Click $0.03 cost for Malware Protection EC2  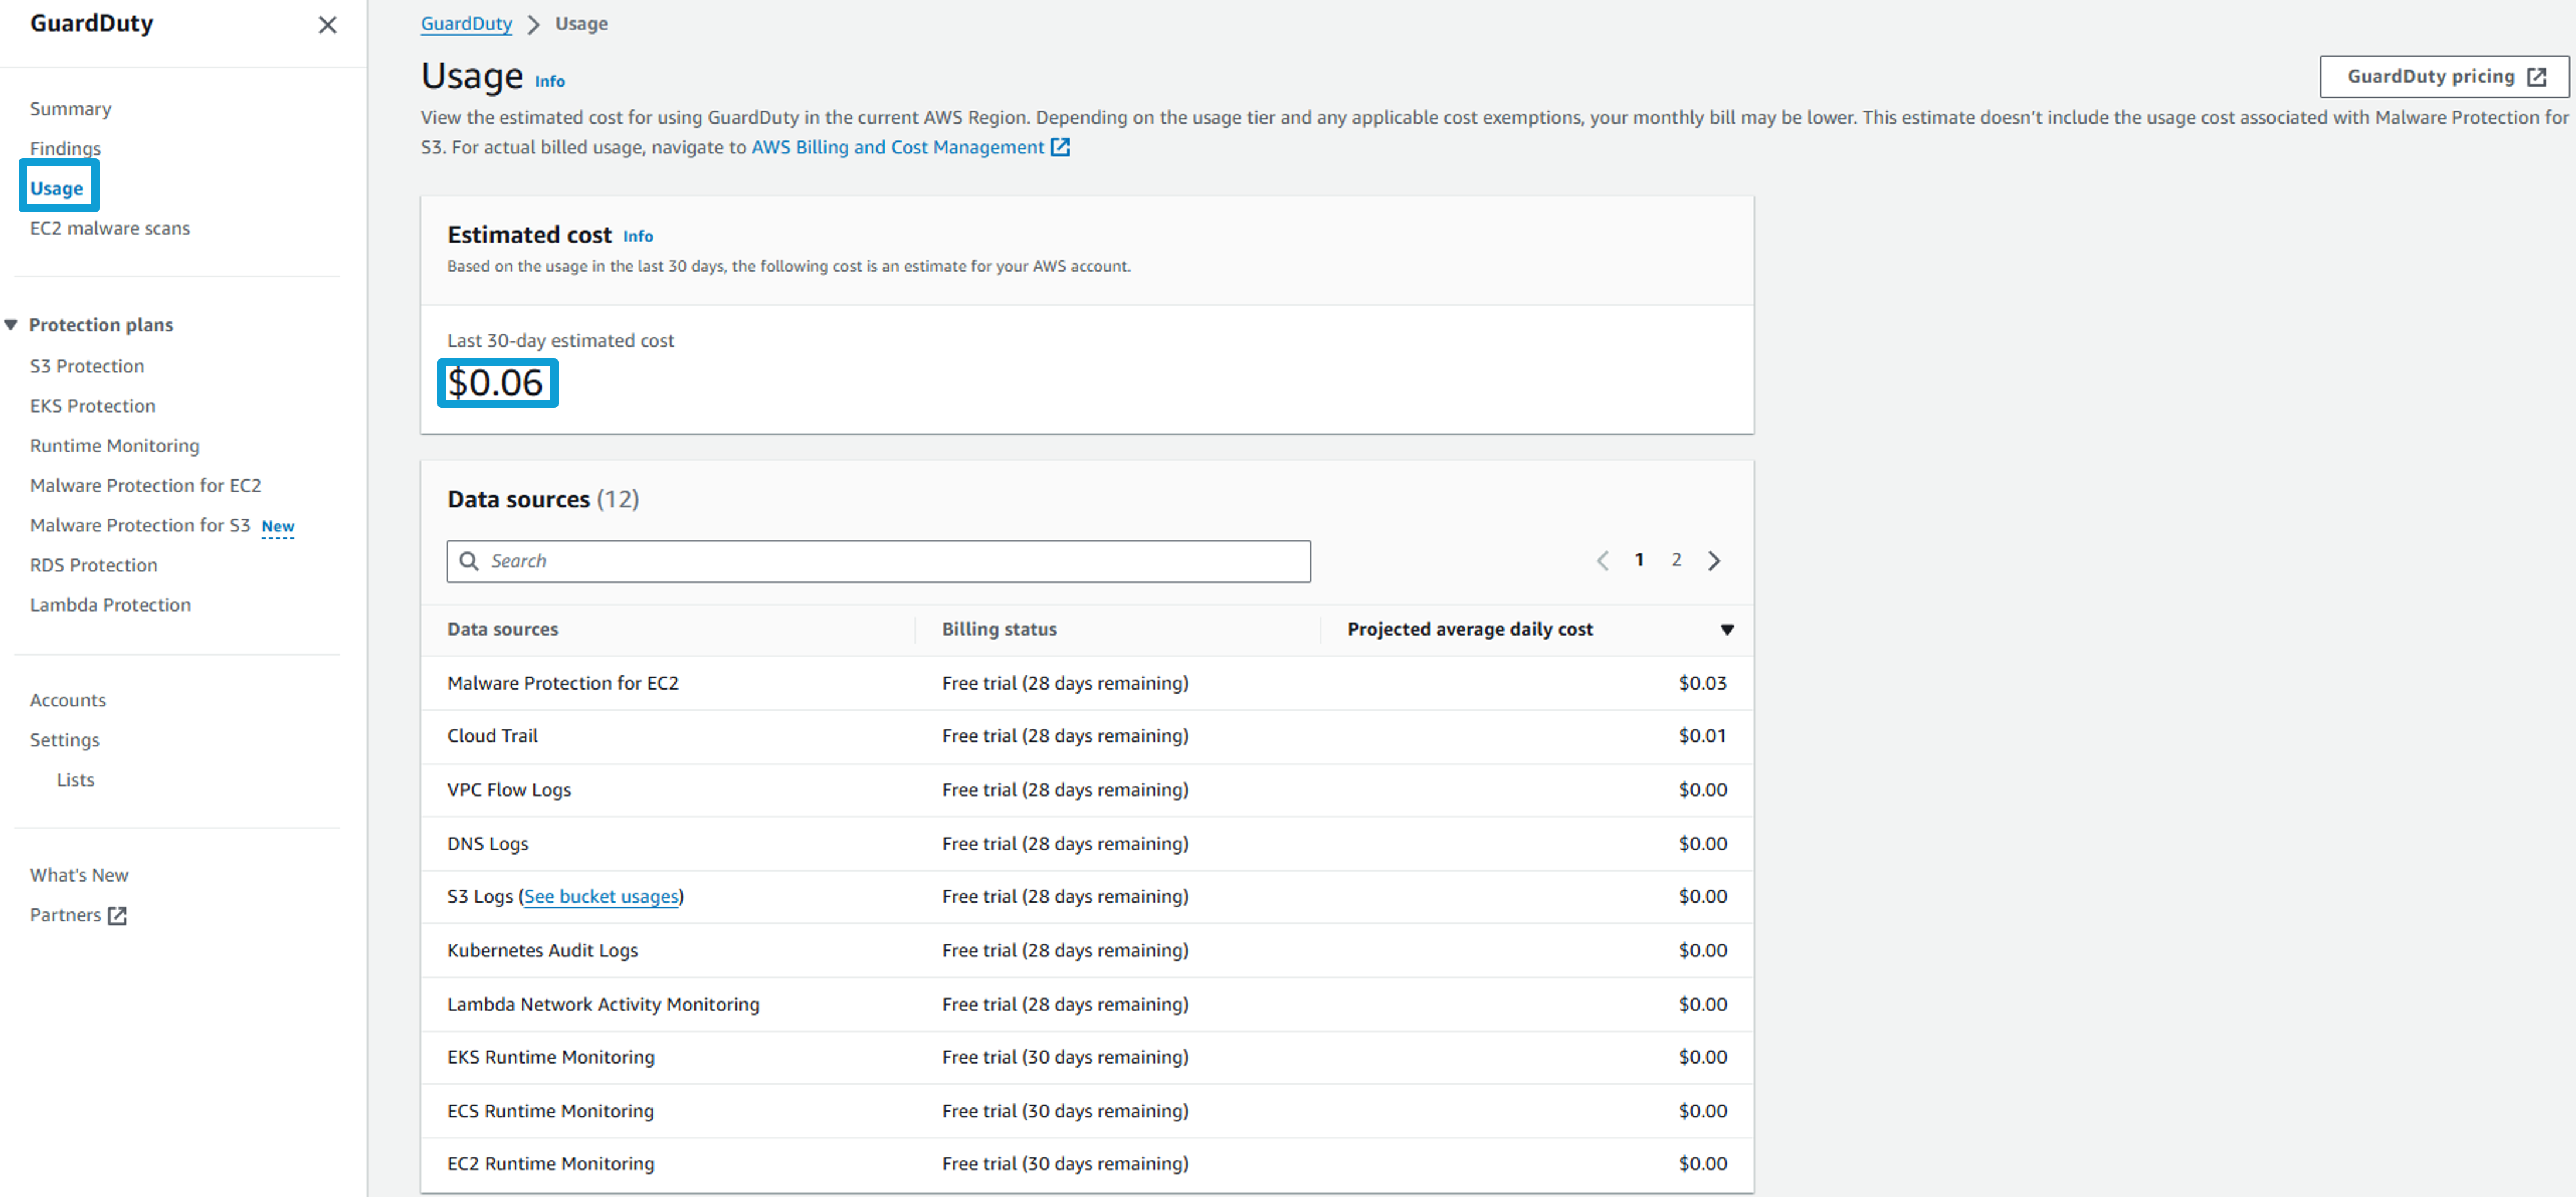[x=1702, y=684]
